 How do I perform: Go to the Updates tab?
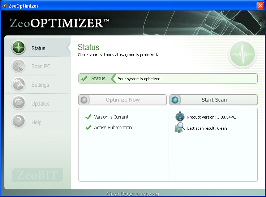coord(40,103)
